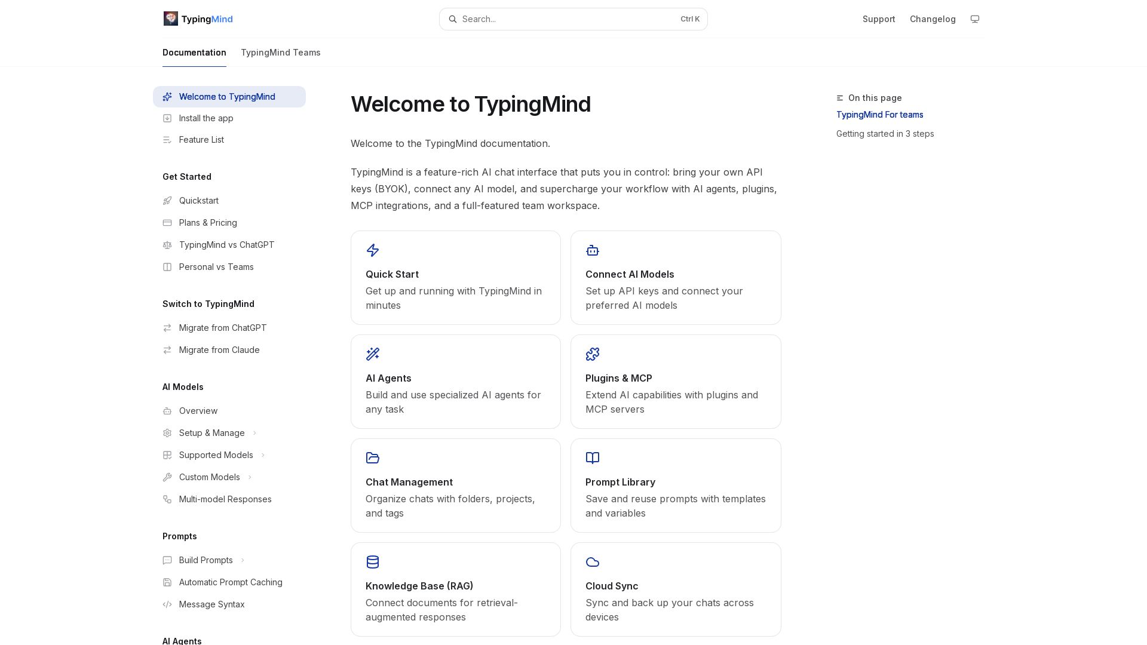
Task: Click the Ctrl K shortcut hint
Action: click(690, 19)
